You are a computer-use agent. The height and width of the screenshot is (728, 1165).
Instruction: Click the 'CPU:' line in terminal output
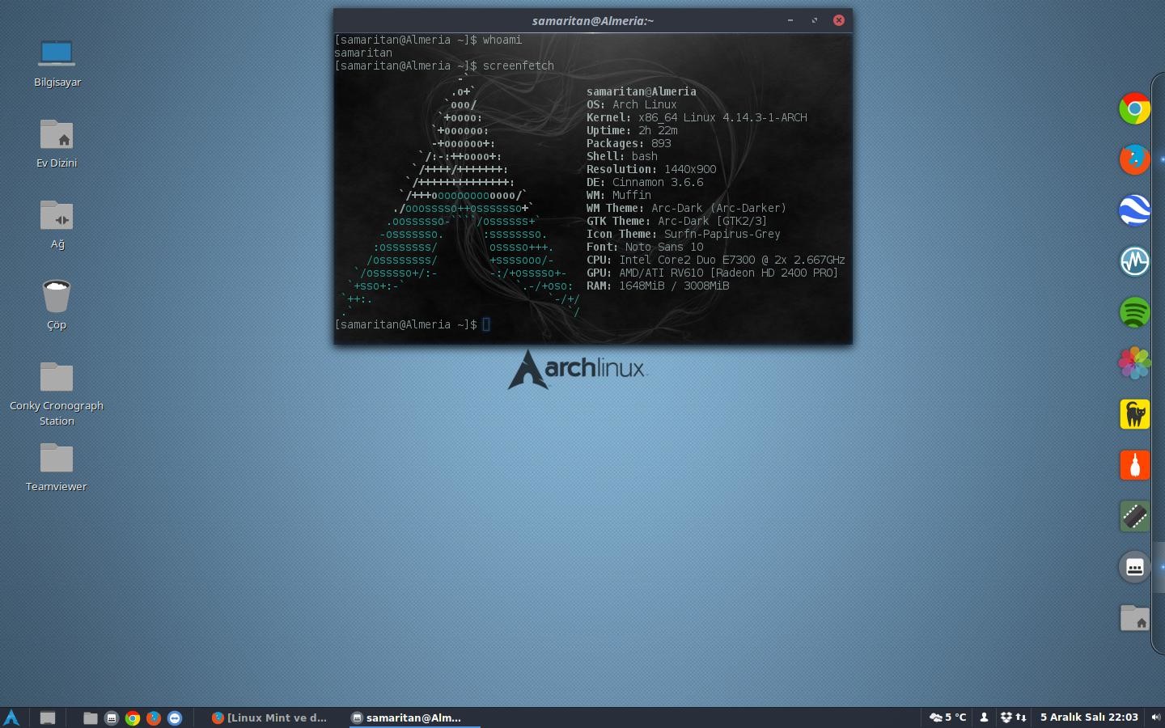click(x=716, y=260)
